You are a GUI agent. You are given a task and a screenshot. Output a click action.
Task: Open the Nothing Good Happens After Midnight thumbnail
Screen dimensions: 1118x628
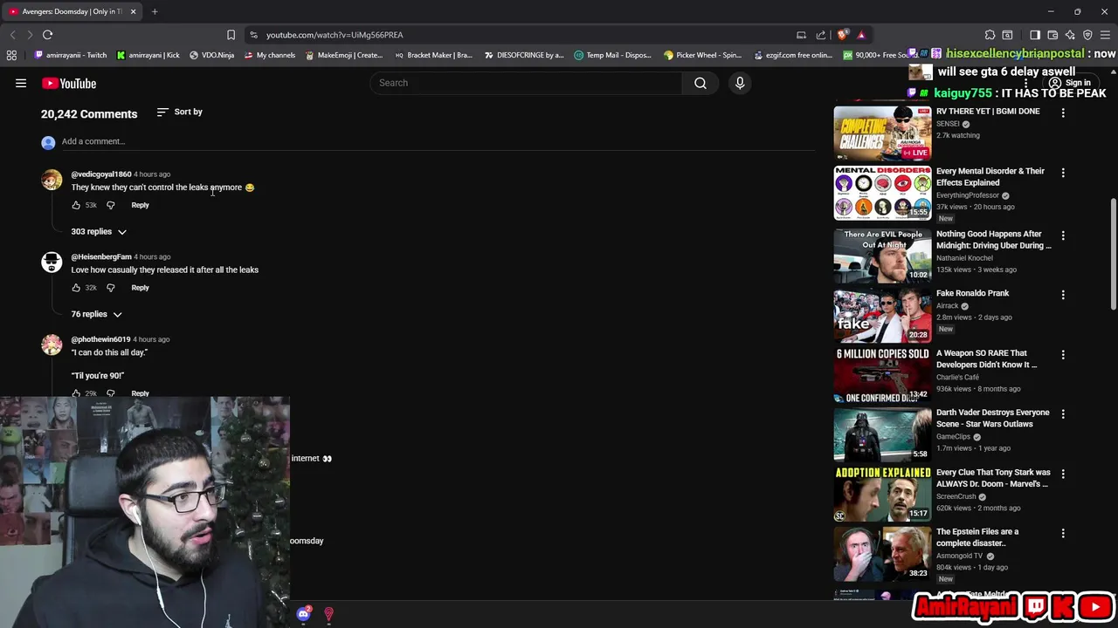click(x=882, y=256)
